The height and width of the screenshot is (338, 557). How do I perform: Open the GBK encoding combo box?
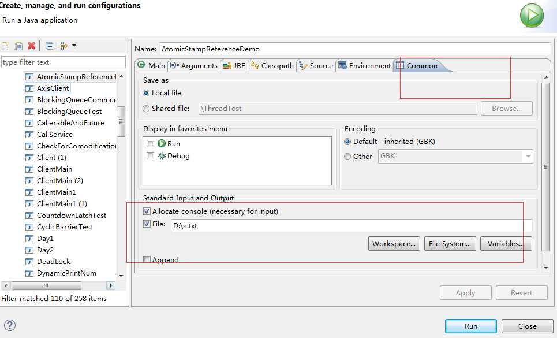[455, 157]
